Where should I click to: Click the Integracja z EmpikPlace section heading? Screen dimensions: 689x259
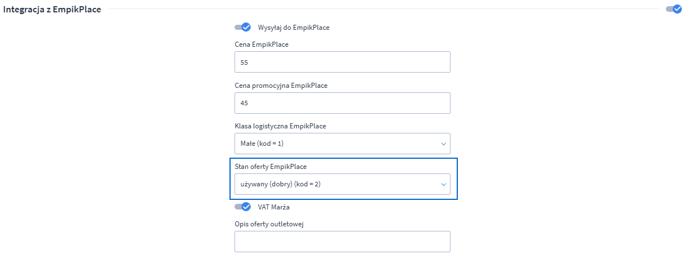(x=52, y=10)
